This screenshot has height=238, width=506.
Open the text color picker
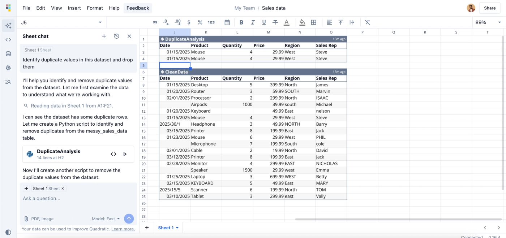(x=286, y=22)
